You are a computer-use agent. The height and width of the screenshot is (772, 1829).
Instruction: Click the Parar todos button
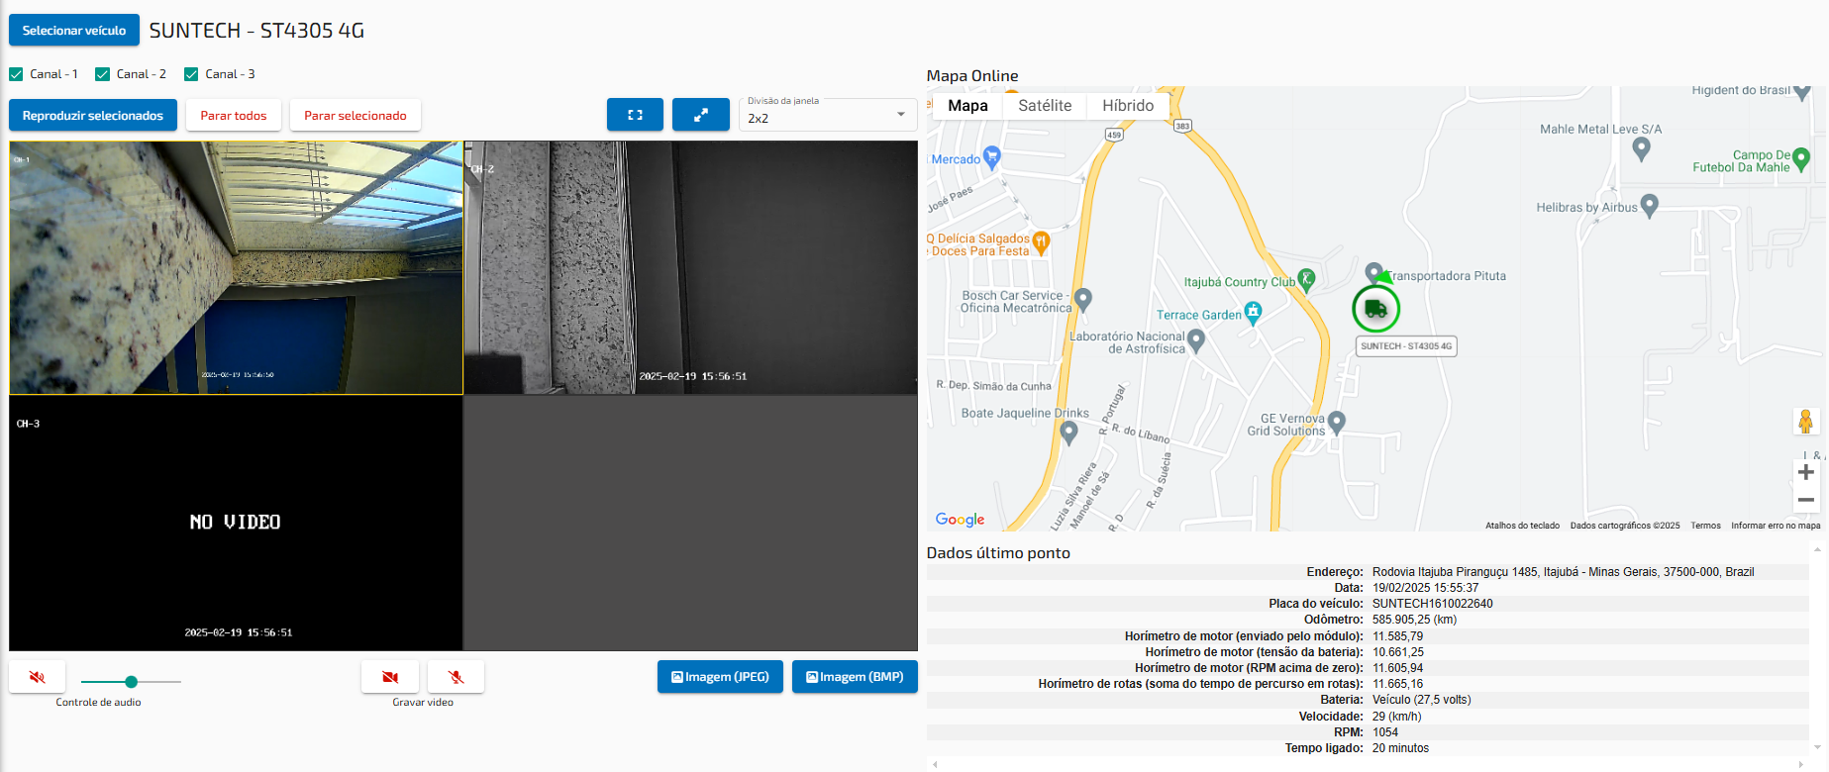point(234,116)
